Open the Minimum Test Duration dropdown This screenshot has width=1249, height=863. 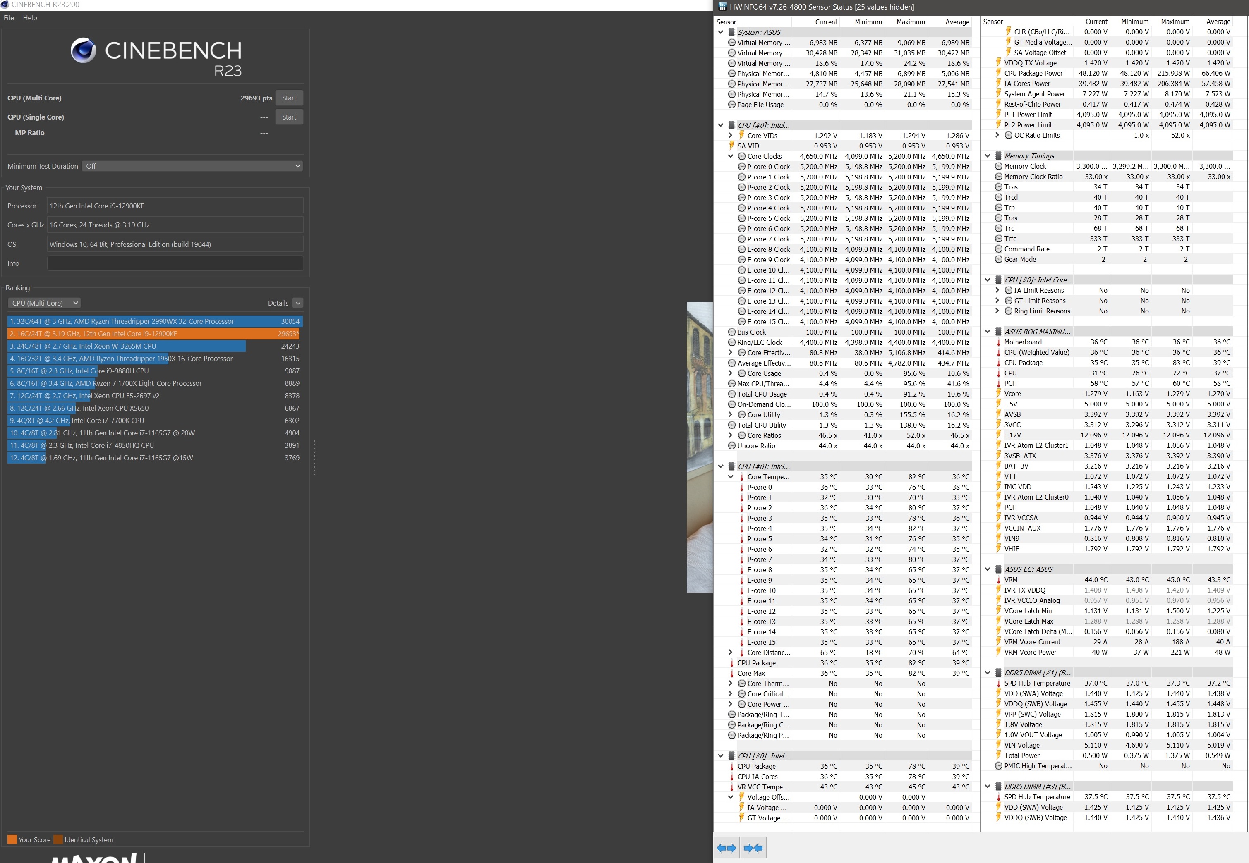coord(192,166)
